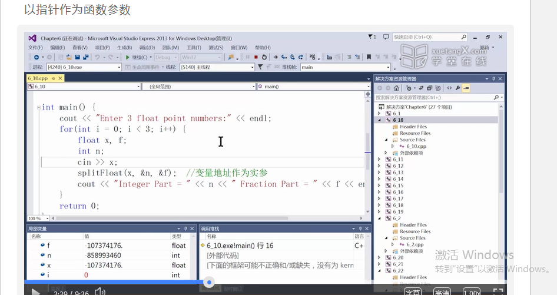Screen dimensions: 557x295
Task: Click the 高清 quality button
Action: coord(442,292)
